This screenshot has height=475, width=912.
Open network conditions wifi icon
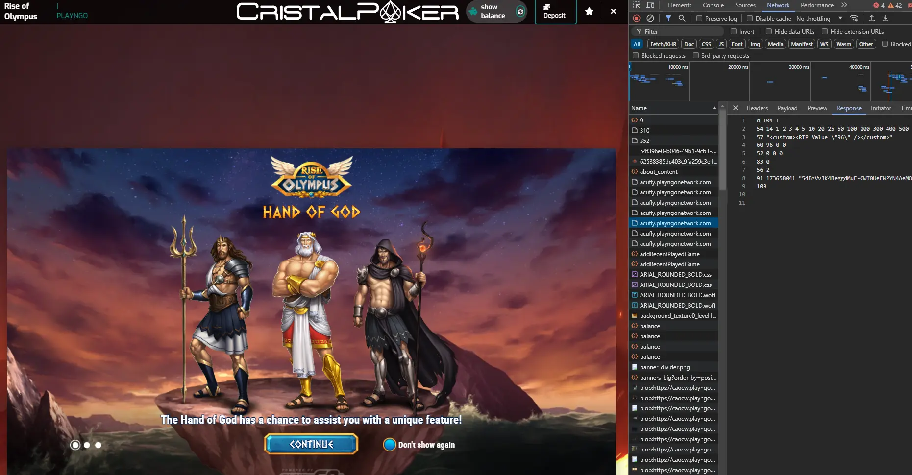point(854,18)
